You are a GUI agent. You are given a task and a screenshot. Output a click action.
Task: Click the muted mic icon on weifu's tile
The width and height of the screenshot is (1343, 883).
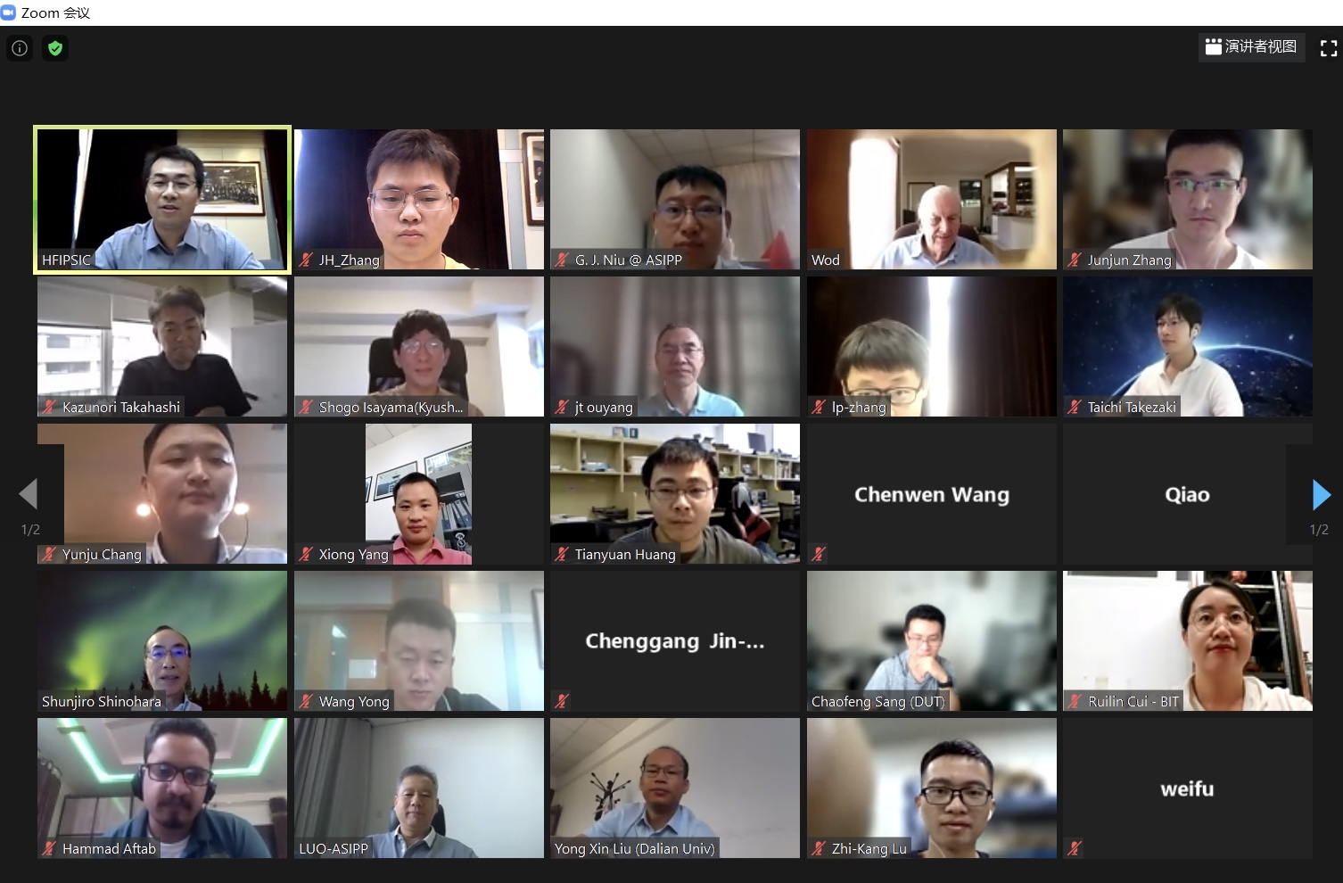pyautogui.click(x=1075, y=848)
